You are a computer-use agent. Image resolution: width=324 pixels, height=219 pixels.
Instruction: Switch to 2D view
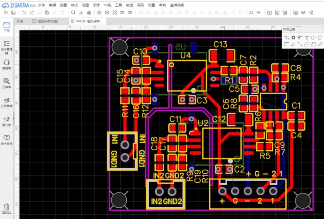pos(122,13)
